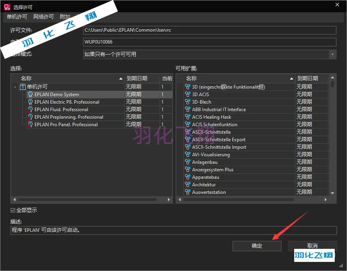Click the Architektur extension icon

(x=188, y=185)
